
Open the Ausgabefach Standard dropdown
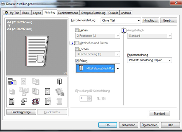pos(150,36)
